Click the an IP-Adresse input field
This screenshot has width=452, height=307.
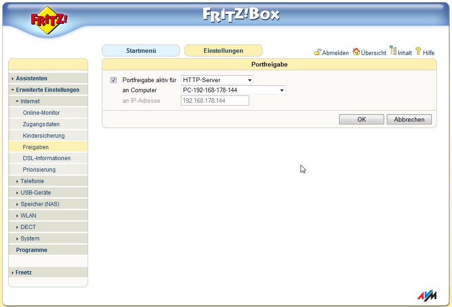click(x=215, y=100)
